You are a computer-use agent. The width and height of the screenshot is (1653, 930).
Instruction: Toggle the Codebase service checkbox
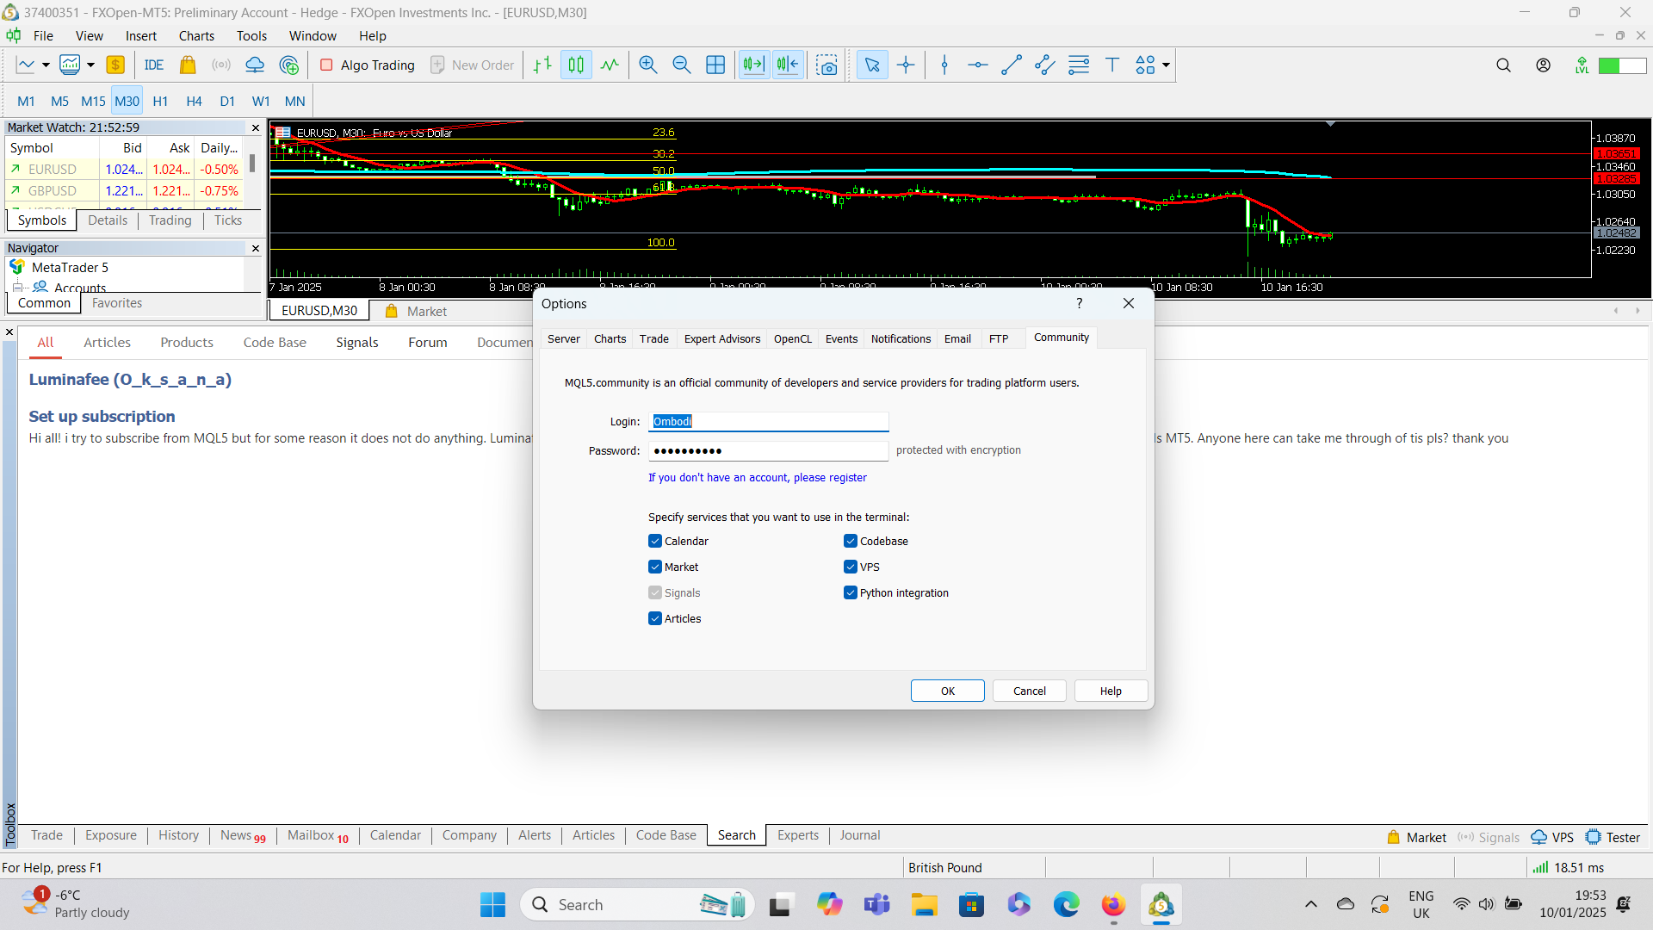pyautogui.click(x=851, y=541)
